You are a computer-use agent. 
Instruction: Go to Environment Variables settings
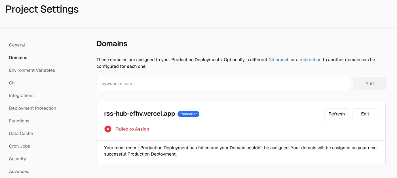[32, 70]
